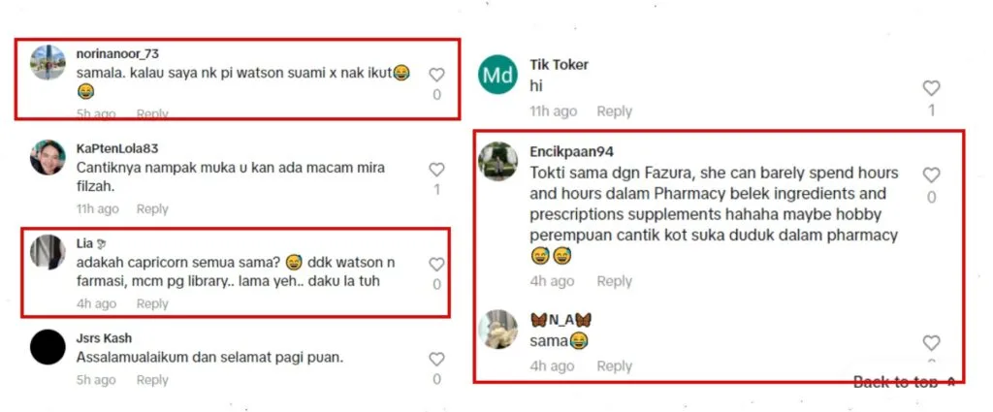This screenshot has height=412, width=993.
Task: Reply to N_A's 'sama' comment
Action: [x=614, y=365]
